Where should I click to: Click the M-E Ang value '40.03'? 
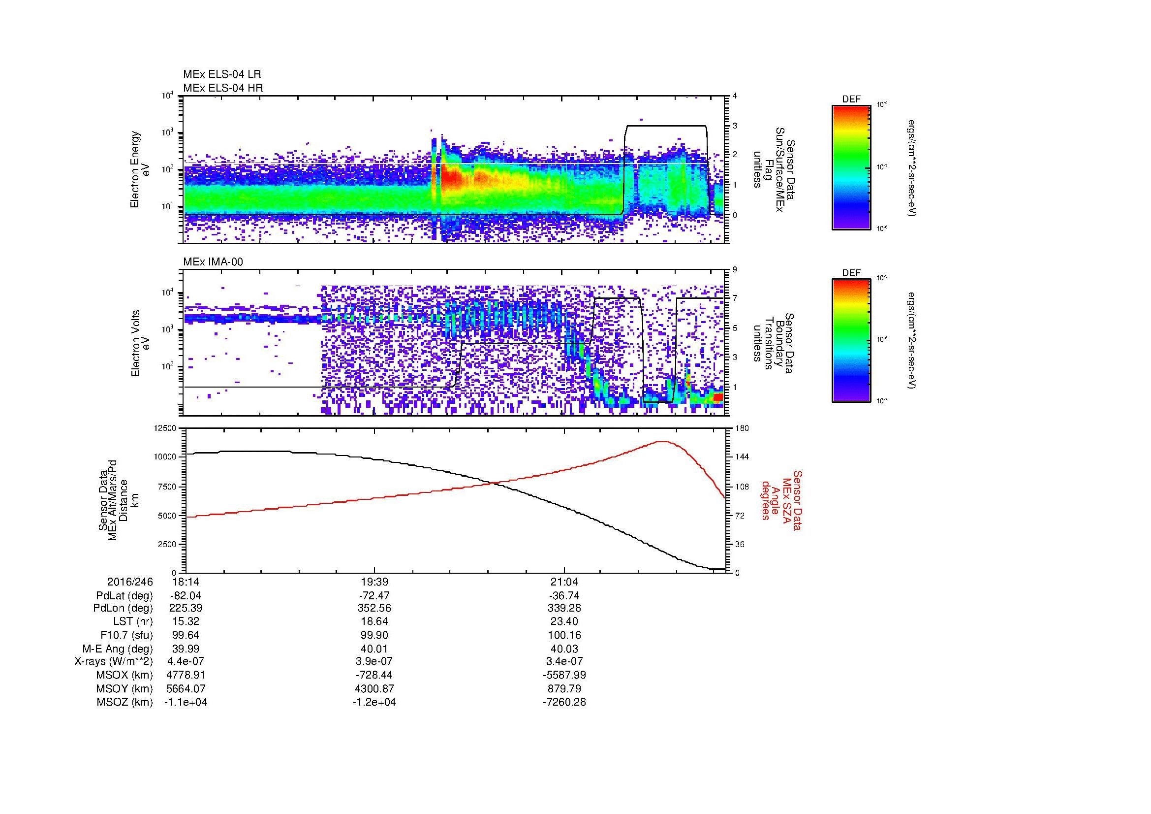[x=564, y=649]
